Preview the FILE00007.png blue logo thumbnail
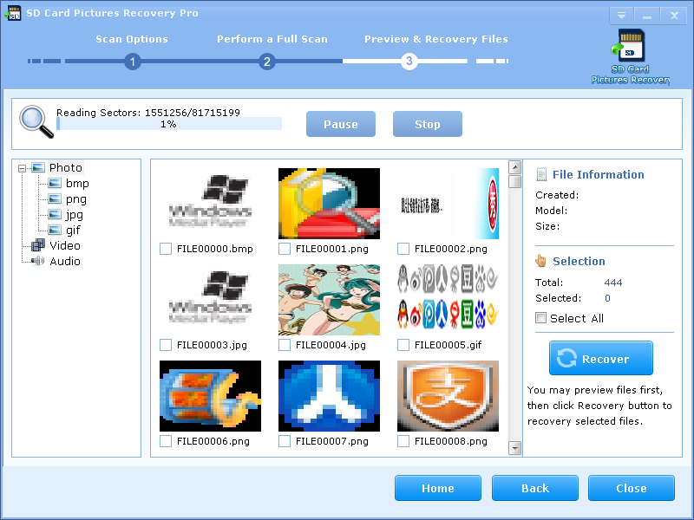This screenshot has width=694, height=520. coord(329,396)
